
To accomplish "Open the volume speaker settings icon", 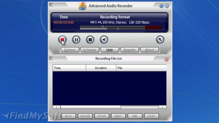I will pyautogui.click(x=104, y=40).
